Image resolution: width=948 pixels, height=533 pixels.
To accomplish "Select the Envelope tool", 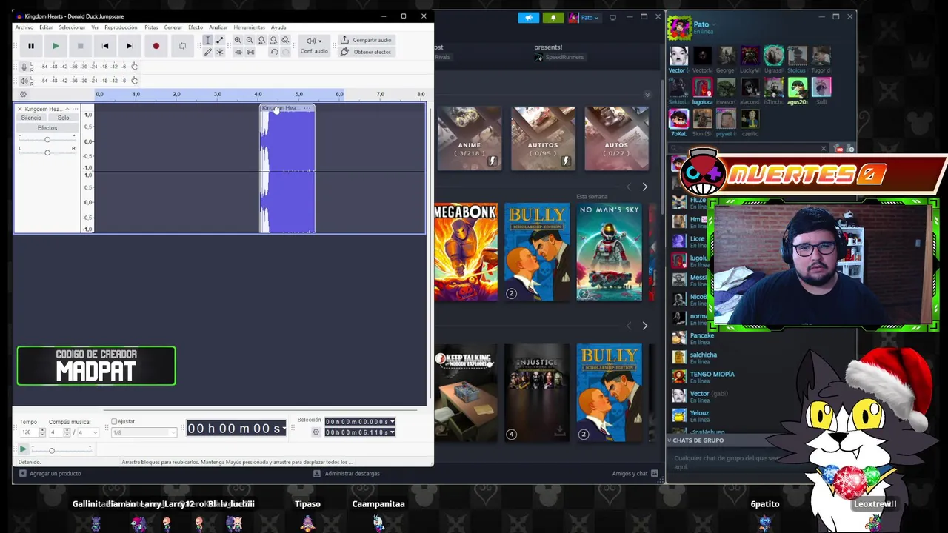I will pos(220,40).
